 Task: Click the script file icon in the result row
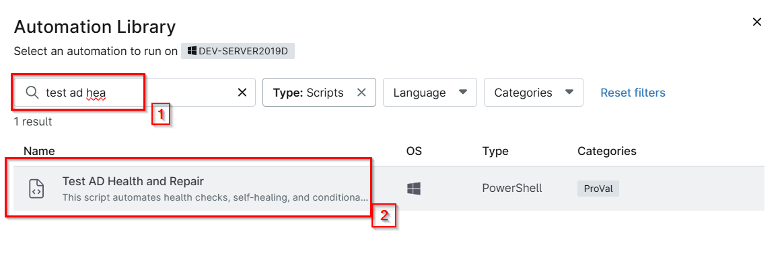[x=36, y=189]
